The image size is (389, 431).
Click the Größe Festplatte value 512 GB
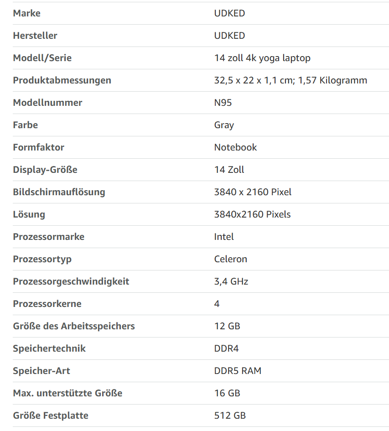pyautogui.click(x=230, y=415)
